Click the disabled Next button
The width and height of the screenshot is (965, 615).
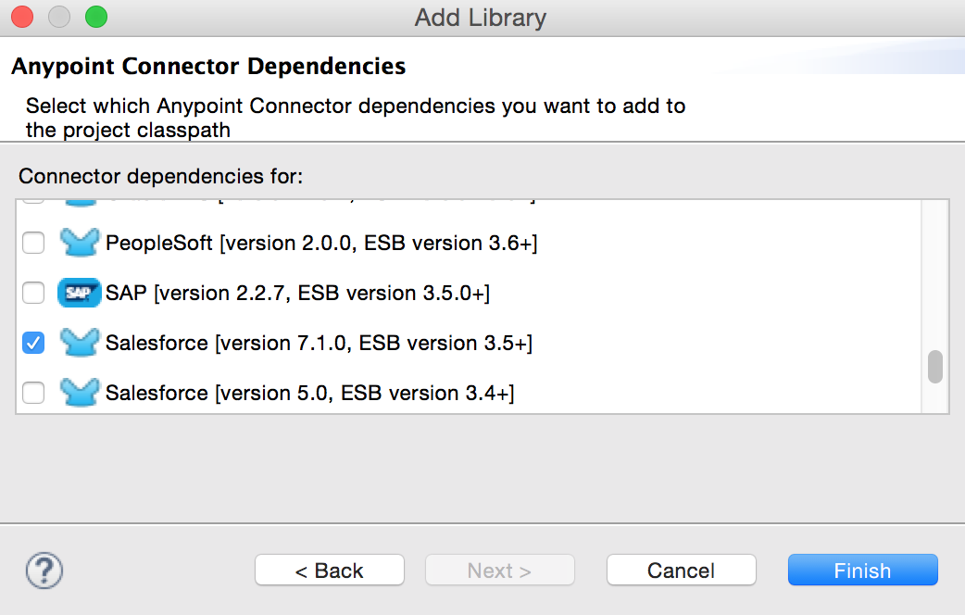click(499, 571)
